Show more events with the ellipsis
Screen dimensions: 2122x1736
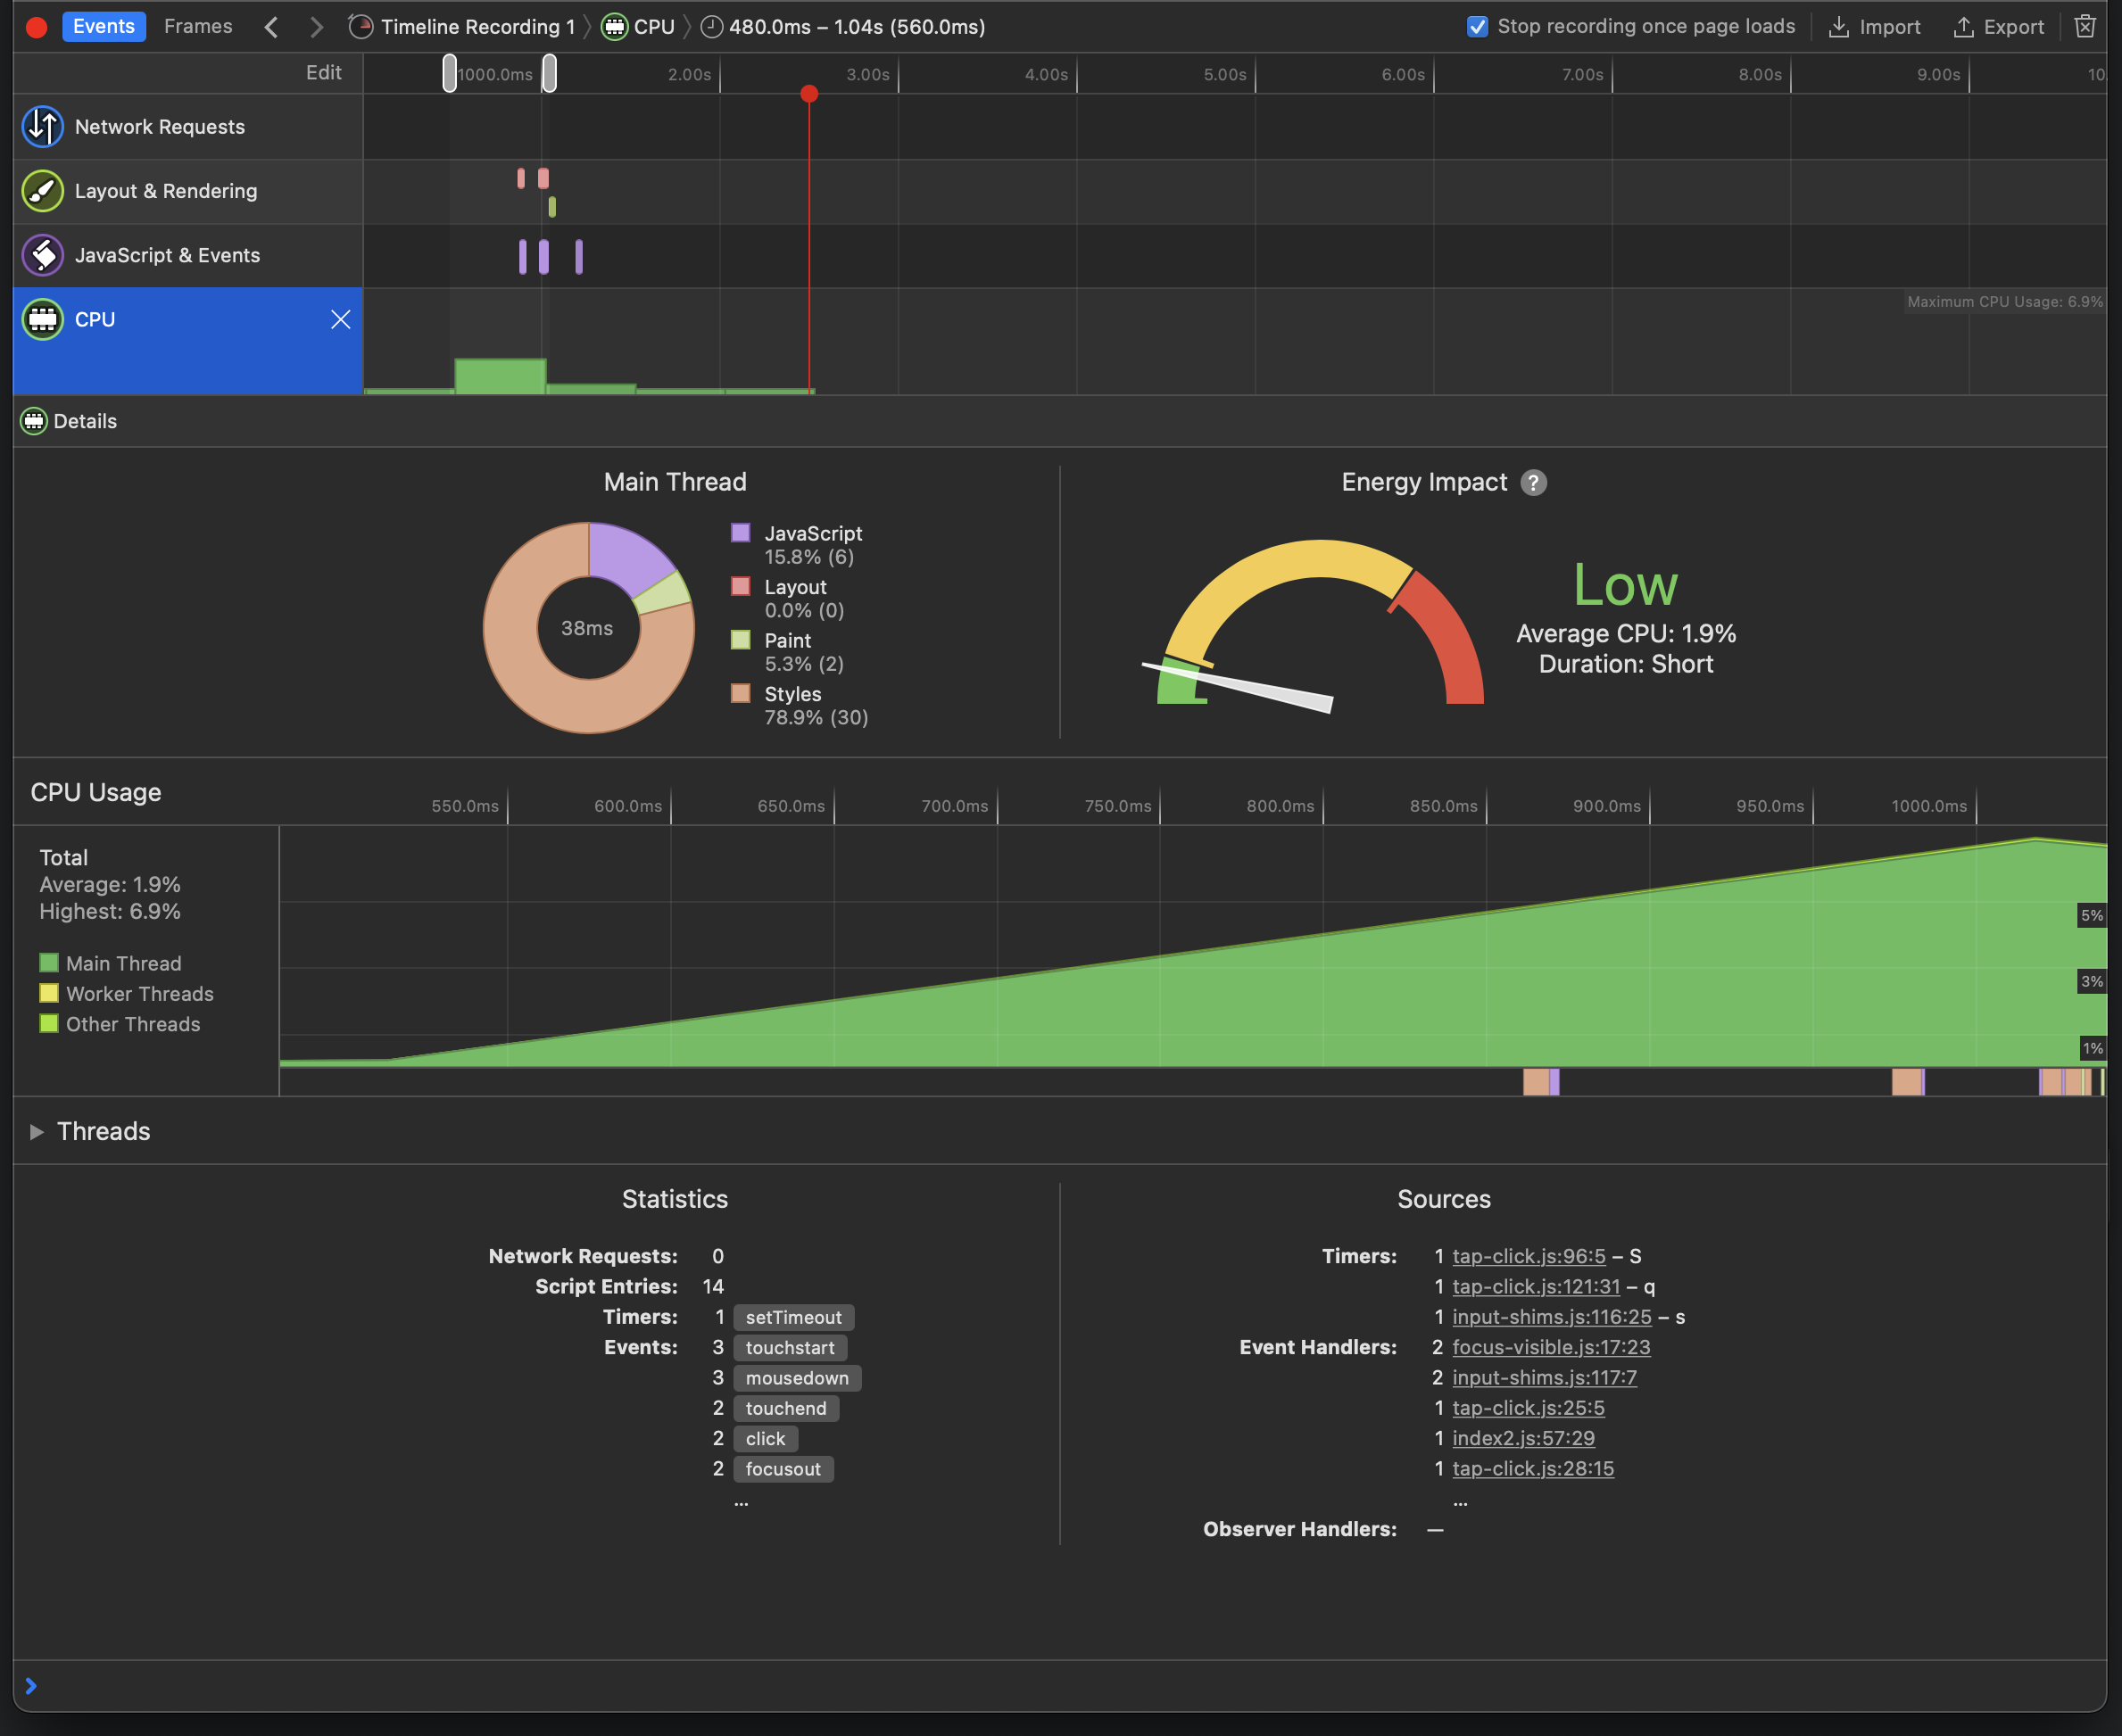[x=742, y=1501]
